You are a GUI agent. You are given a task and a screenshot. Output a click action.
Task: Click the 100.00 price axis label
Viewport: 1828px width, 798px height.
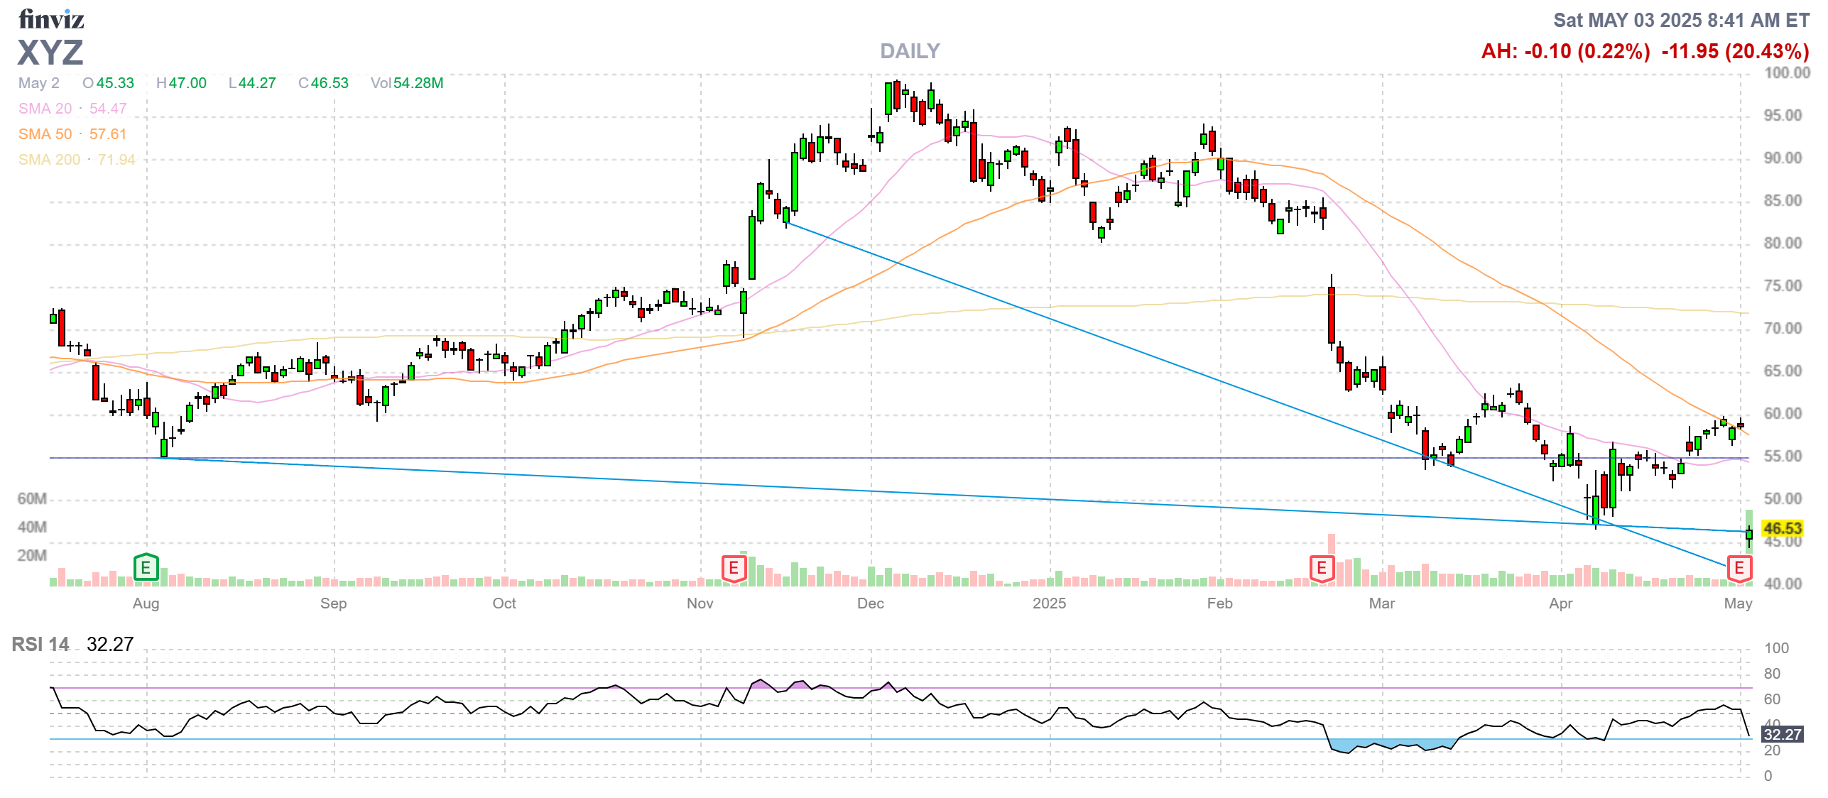point(1787,72)
